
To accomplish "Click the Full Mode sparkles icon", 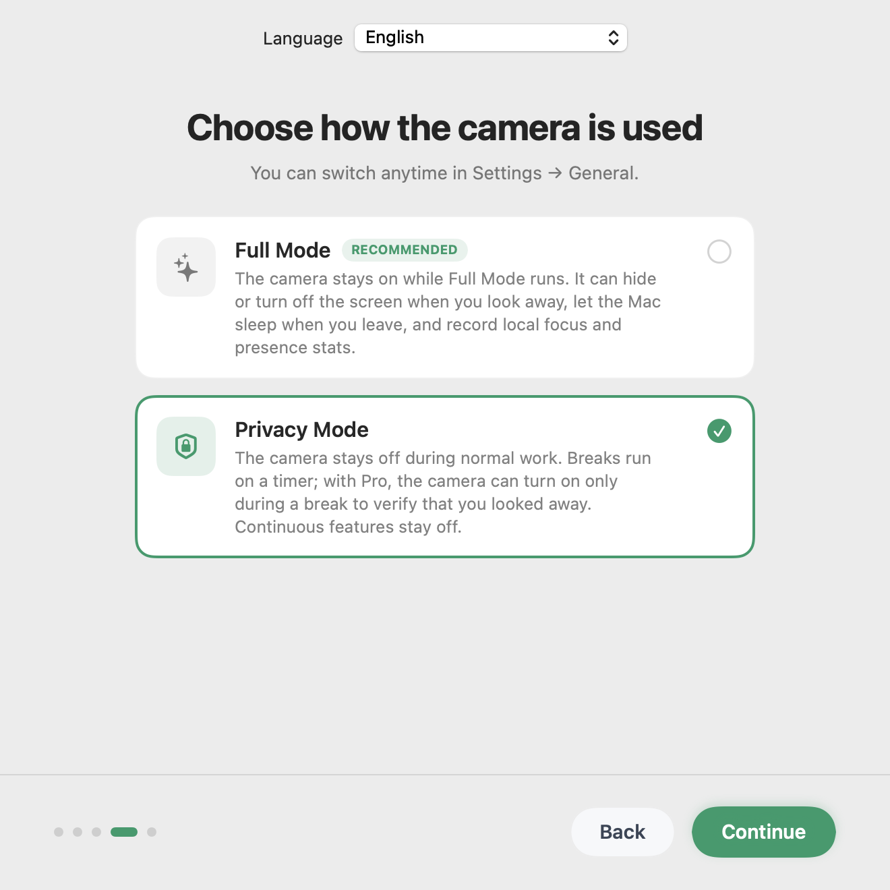I will tap(186, 267).
